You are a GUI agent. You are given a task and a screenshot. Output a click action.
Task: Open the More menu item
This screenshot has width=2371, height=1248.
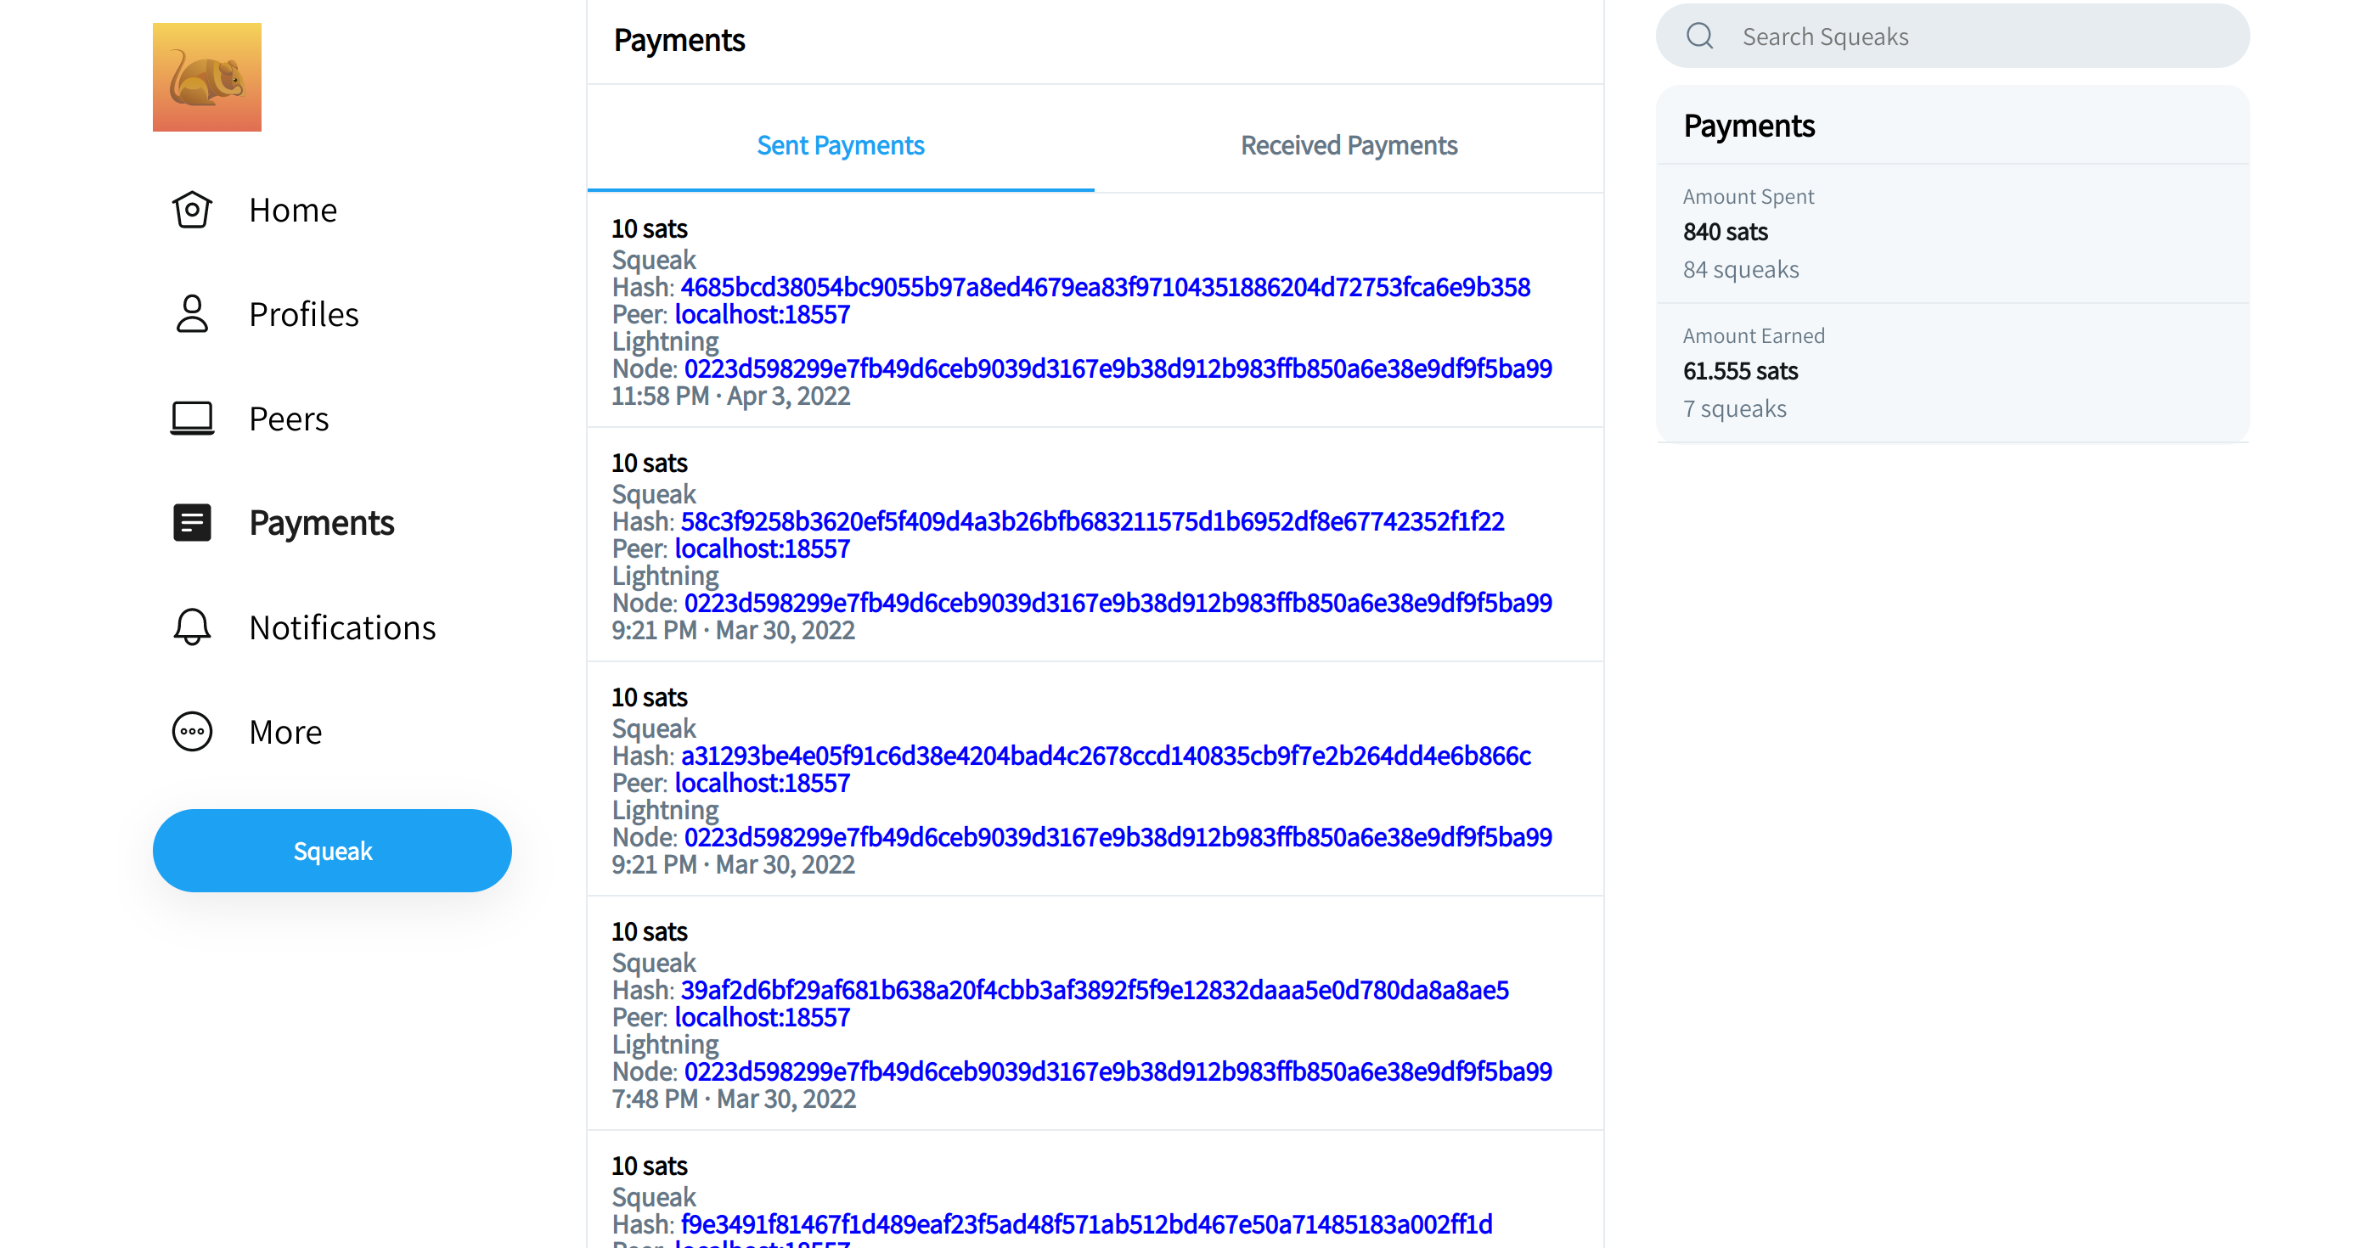click(x=285, y=732)
